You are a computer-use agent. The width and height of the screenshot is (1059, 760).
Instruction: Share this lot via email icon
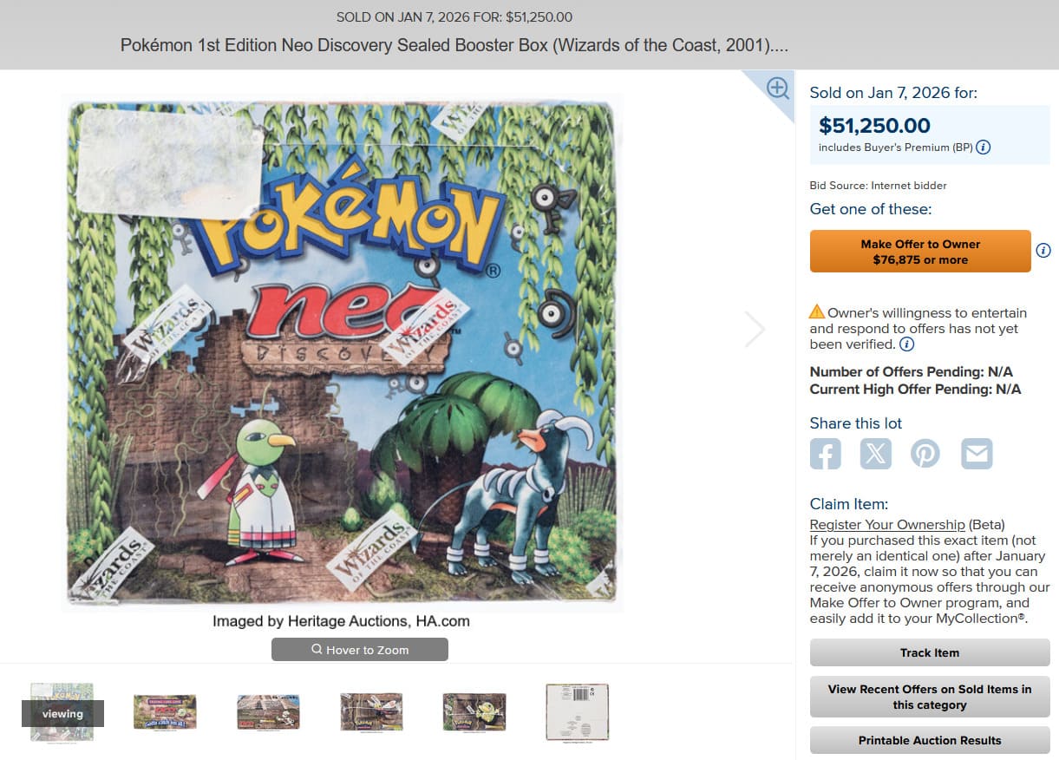pos(977,454)
